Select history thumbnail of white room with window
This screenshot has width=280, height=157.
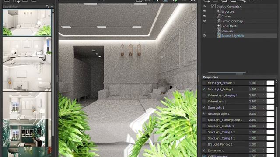27,105
